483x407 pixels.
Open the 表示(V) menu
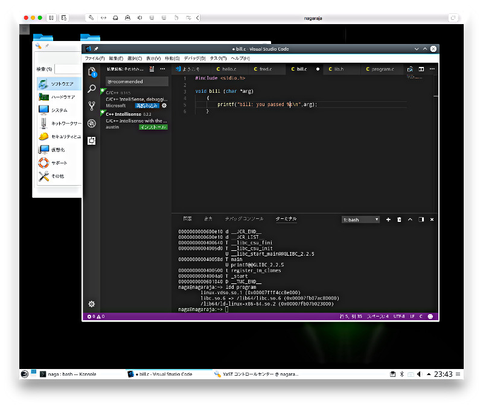153,58
